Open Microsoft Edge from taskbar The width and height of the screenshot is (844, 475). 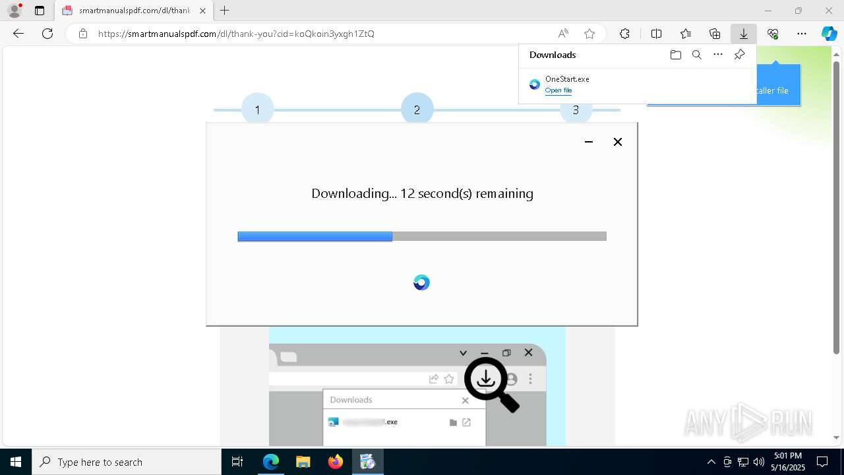click(271, 462)
